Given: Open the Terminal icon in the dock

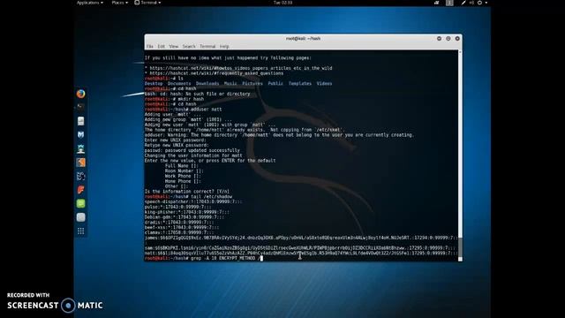Looking at the screenshot, I should point(80,107).
